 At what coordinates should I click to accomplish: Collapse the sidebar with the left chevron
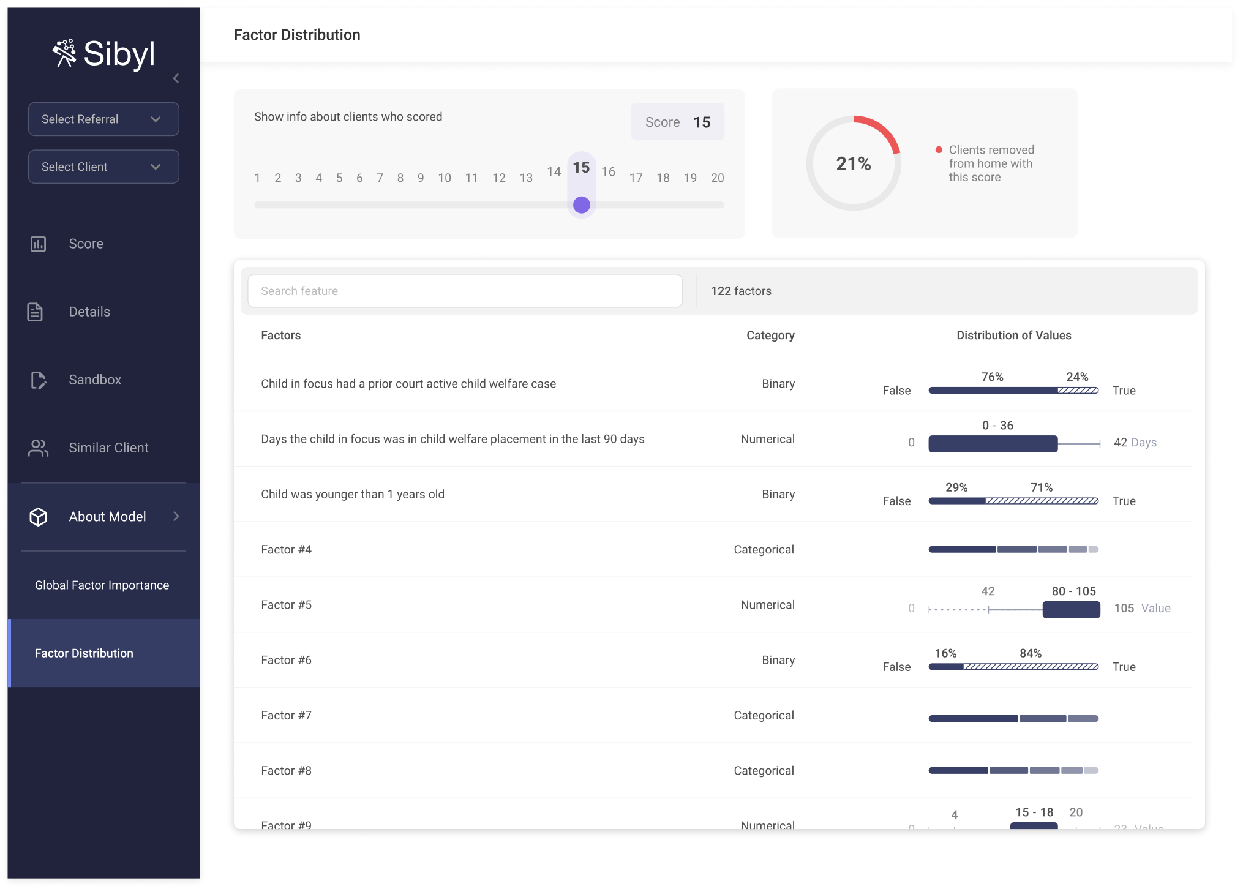[x=176, y=78]
